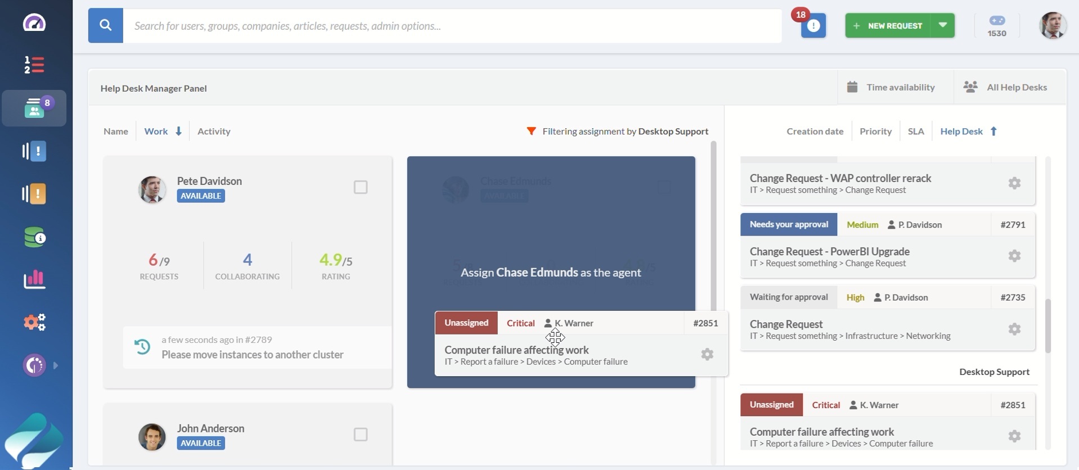
Task: Open settings gear on list request #2851
Action: 1014,436
